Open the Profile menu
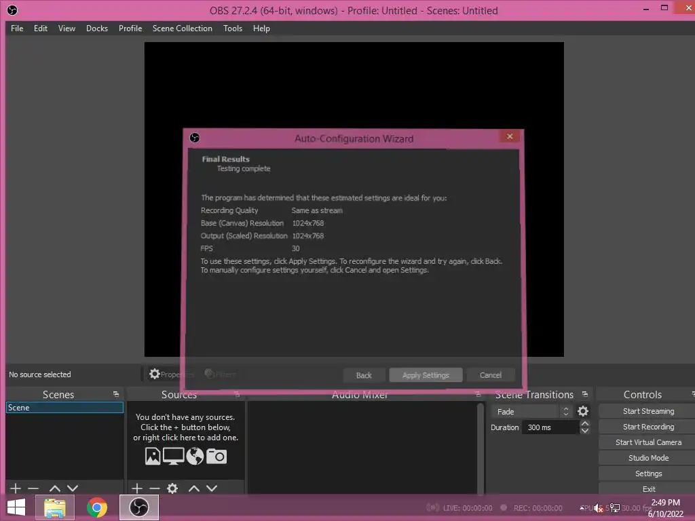695x521 pixels. [x=130, y=28]
